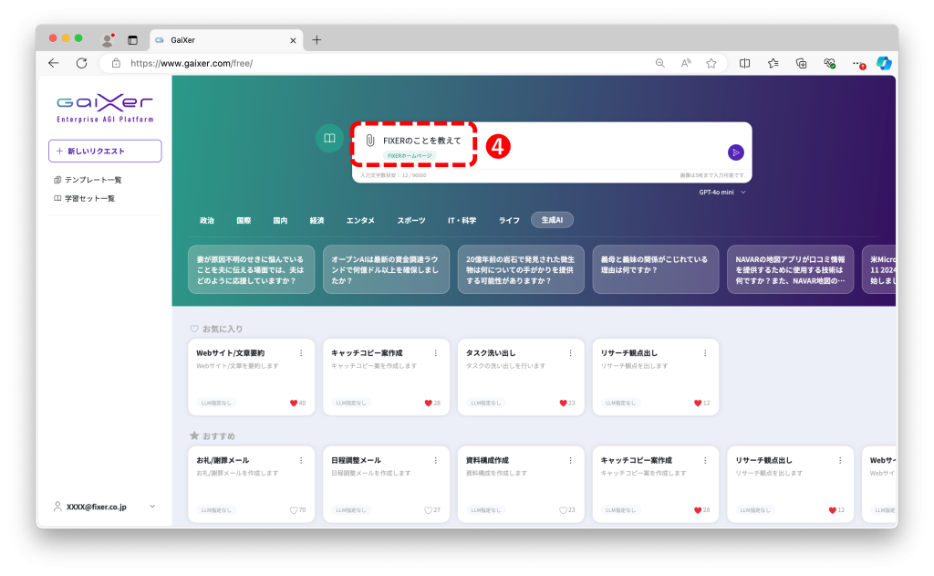
Task: Open the browser split screen icon
Action: [x=744, y=63]
